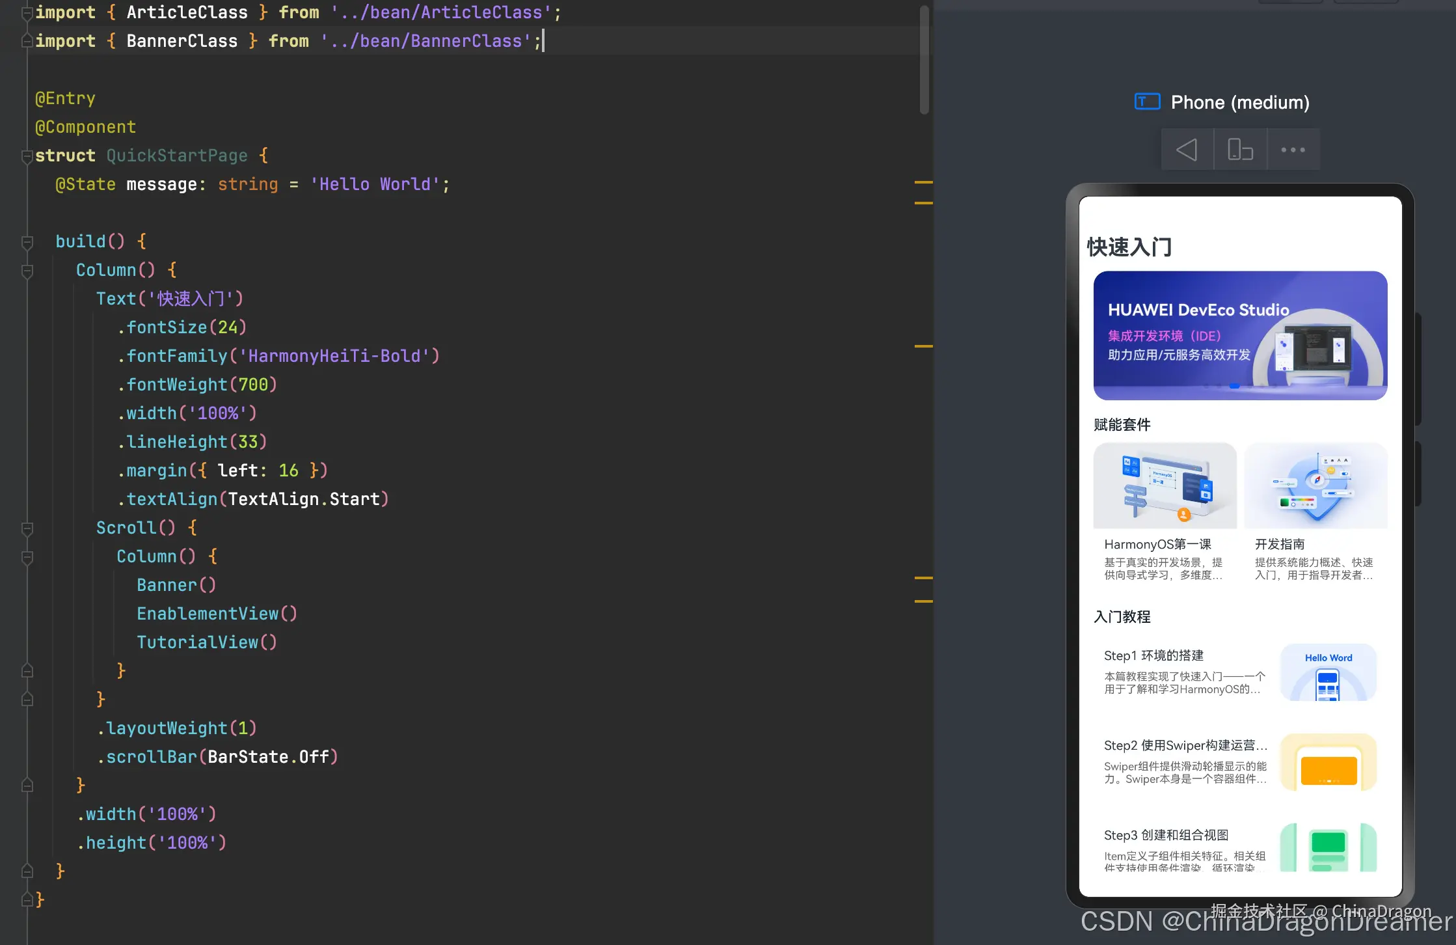Image resolution: width=1456 pixels, height=945 pixels.
Task: Collapse the first import line fold marker
Action: [x=27, y=13]
